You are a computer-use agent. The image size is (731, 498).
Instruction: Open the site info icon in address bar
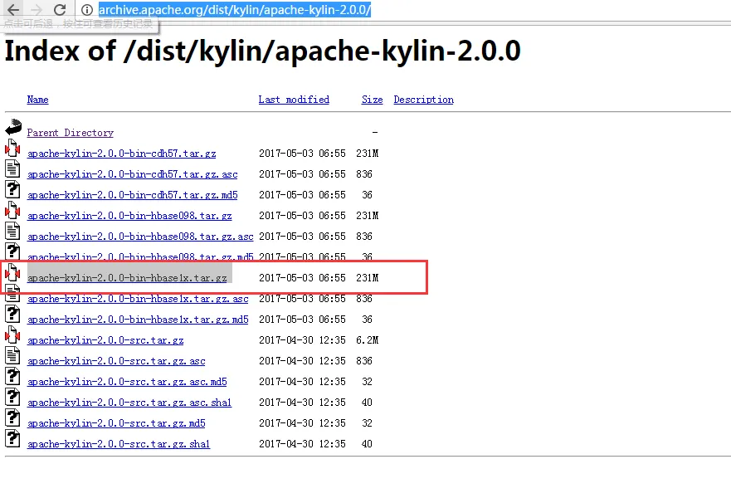[x=87, y=10]
